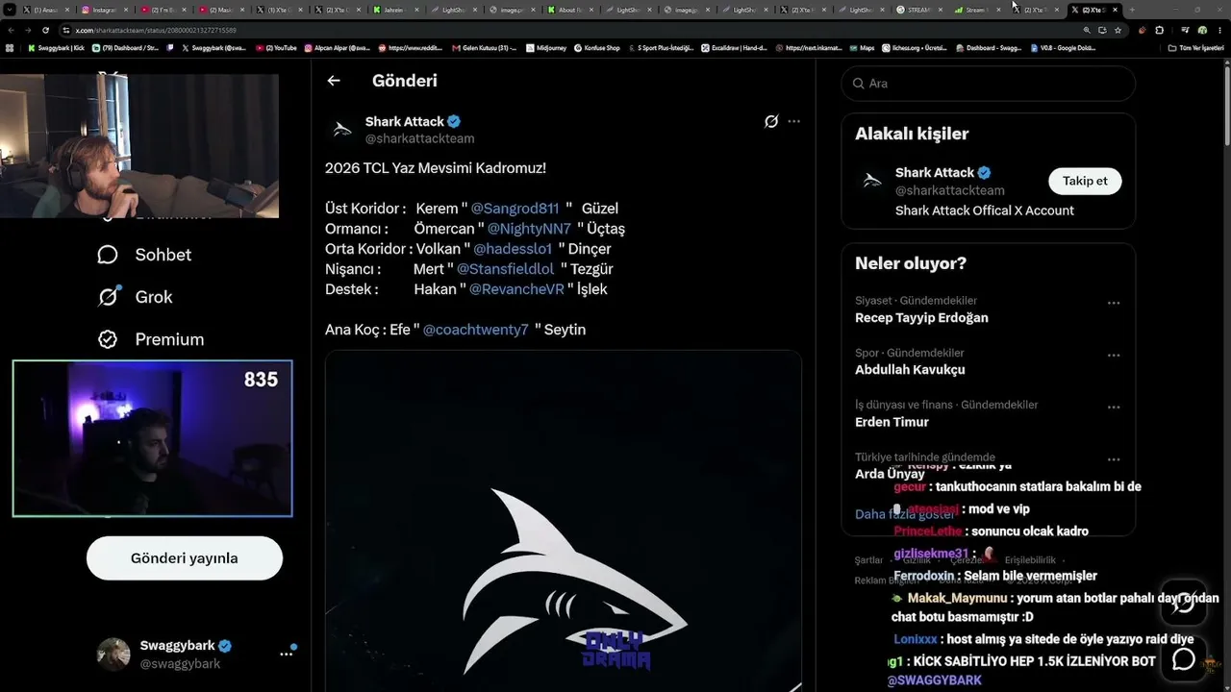Click the @sharkattackteam handle under the post author
The image size is (1231, 692).
tap(419, 139)
